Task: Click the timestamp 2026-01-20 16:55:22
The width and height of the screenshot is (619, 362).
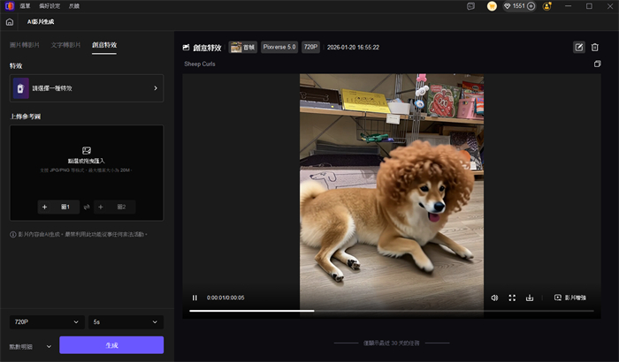Action: click(354, 48)
